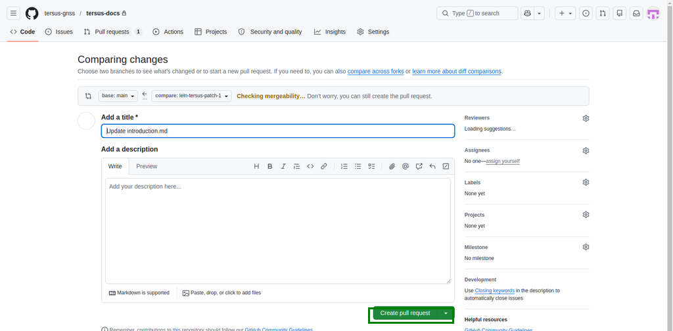Open the notifications inbox icon

636,13
